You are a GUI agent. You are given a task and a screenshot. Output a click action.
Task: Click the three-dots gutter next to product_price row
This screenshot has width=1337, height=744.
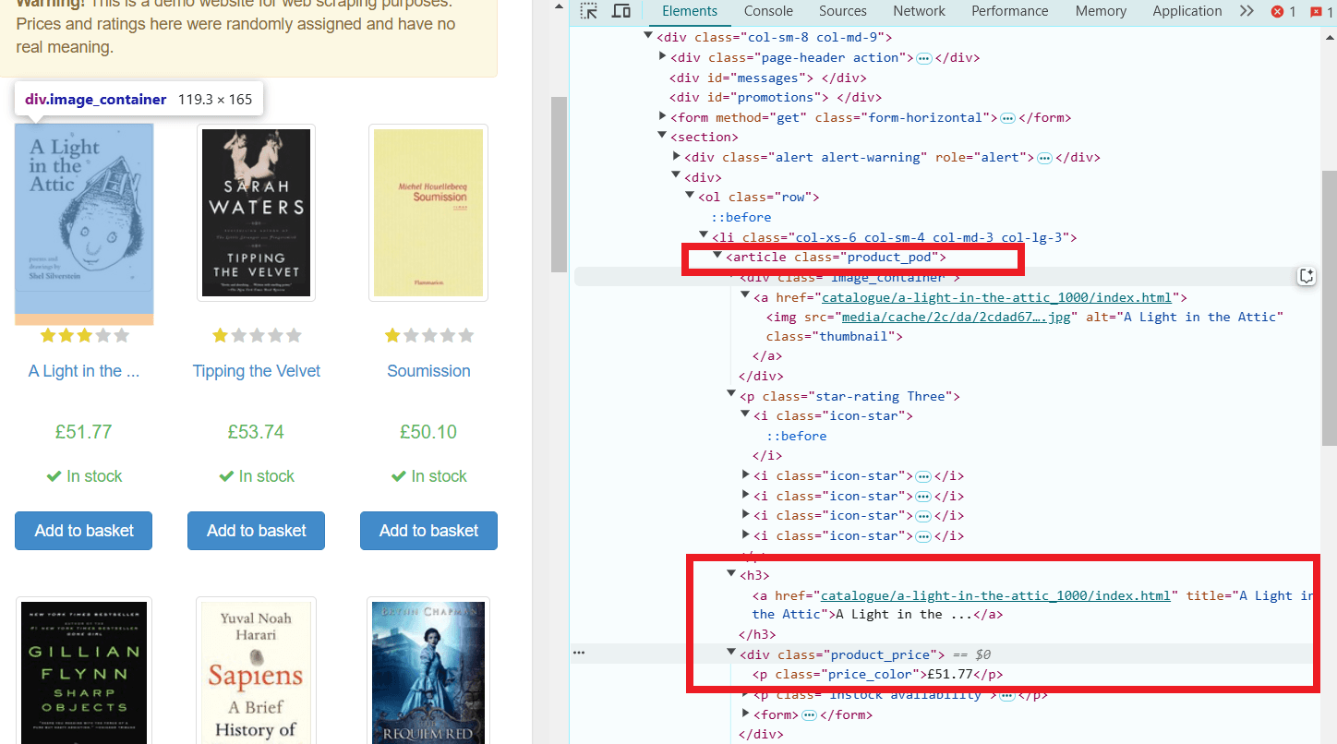(579, 653)
